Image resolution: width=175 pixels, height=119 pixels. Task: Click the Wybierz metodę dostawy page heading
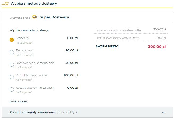34,3
